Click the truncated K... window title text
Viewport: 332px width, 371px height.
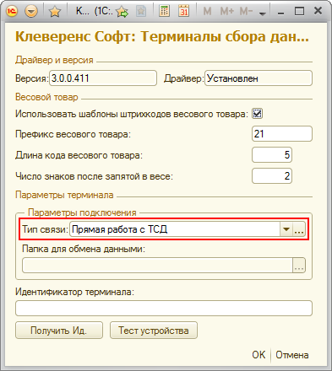click(x=83, y=12)
